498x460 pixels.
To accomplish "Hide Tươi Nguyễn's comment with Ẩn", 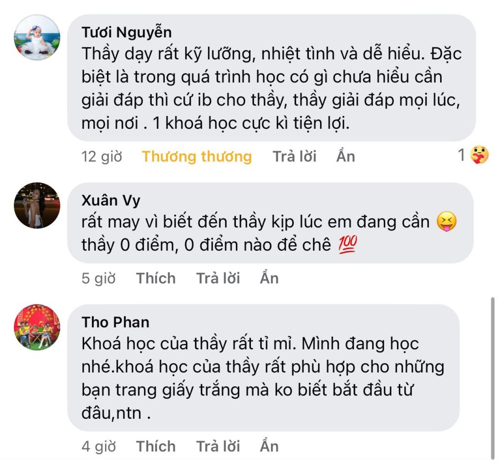I will (x=346, y=156).
